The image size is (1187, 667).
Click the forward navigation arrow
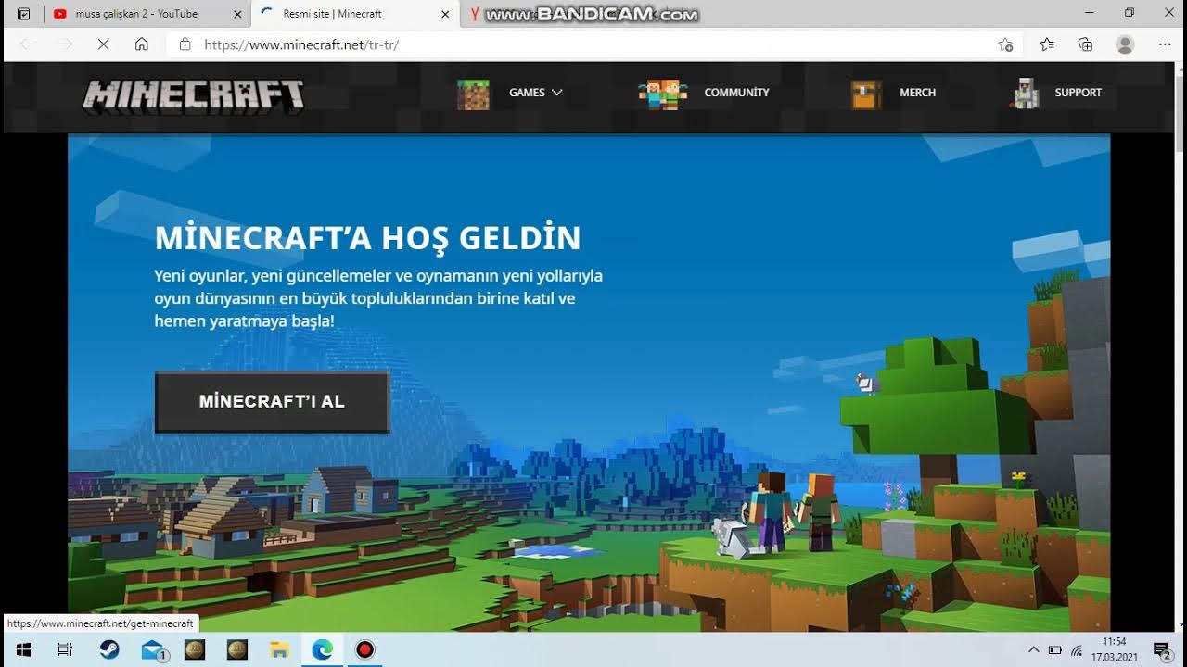tap(65, 44)
